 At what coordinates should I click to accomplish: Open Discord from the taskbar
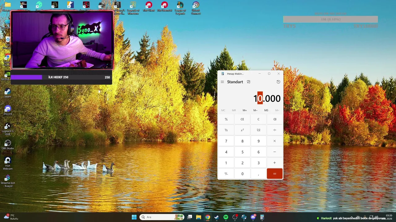[253, 217]
